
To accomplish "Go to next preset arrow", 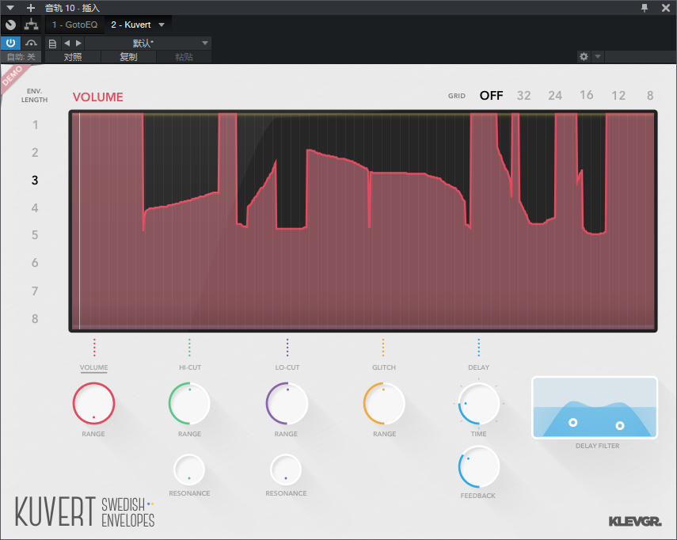I will pyautogui.click(x=78, y=43).
